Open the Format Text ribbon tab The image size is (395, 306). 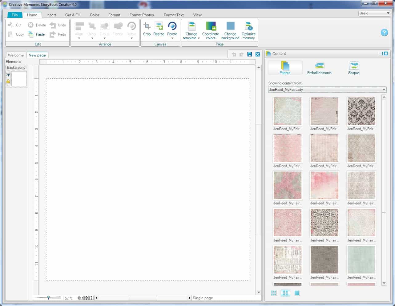click(174, 15)
